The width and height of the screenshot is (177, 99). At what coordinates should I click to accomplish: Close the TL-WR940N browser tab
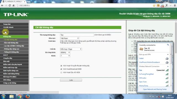click(x=25, y=2)
